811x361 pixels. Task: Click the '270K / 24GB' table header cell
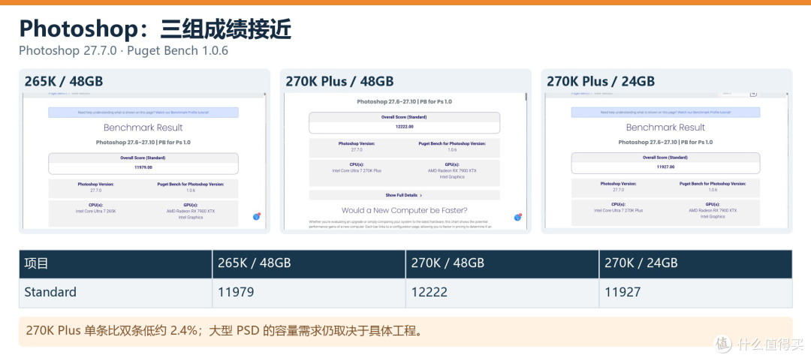point(695,263)
